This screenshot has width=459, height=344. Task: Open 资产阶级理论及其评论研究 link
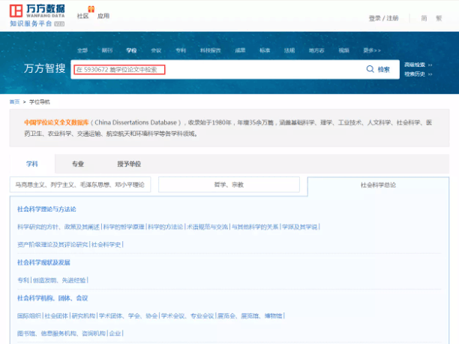[x=52, y=245]
